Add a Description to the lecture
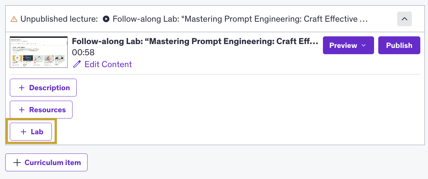Screen dimensions: 428x179 [43, 88]
